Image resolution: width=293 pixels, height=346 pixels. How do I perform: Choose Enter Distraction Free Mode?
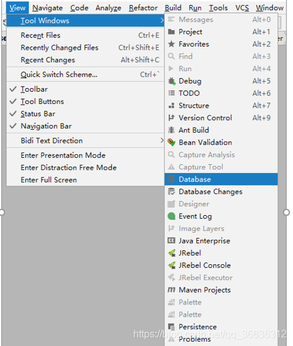[x=86, y=167]
